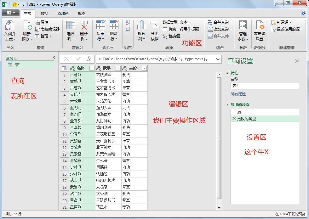Image resolution: width=309 pixels, height=219 pixels.
Task: Click the Refresh Preview (刷新预览) icon
Action: click(x=27, y=25)
